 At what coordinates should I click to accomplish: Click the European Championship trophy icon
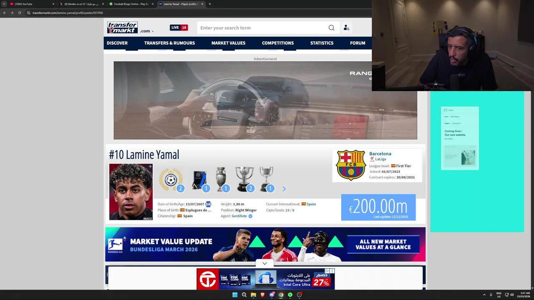click(x=221, y=180)
